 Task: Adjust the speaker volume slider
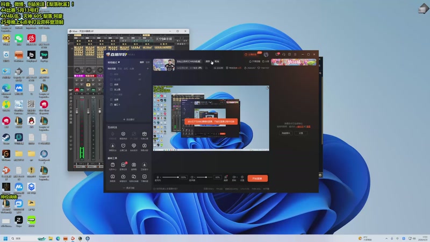point(205,177)
